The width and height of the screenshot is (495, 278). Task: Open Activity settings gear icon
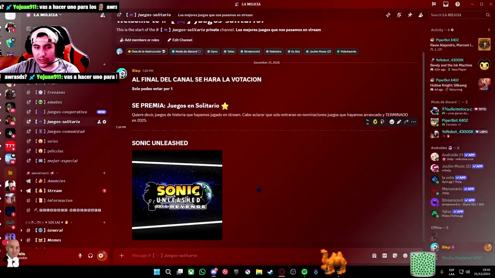point(452,30)
